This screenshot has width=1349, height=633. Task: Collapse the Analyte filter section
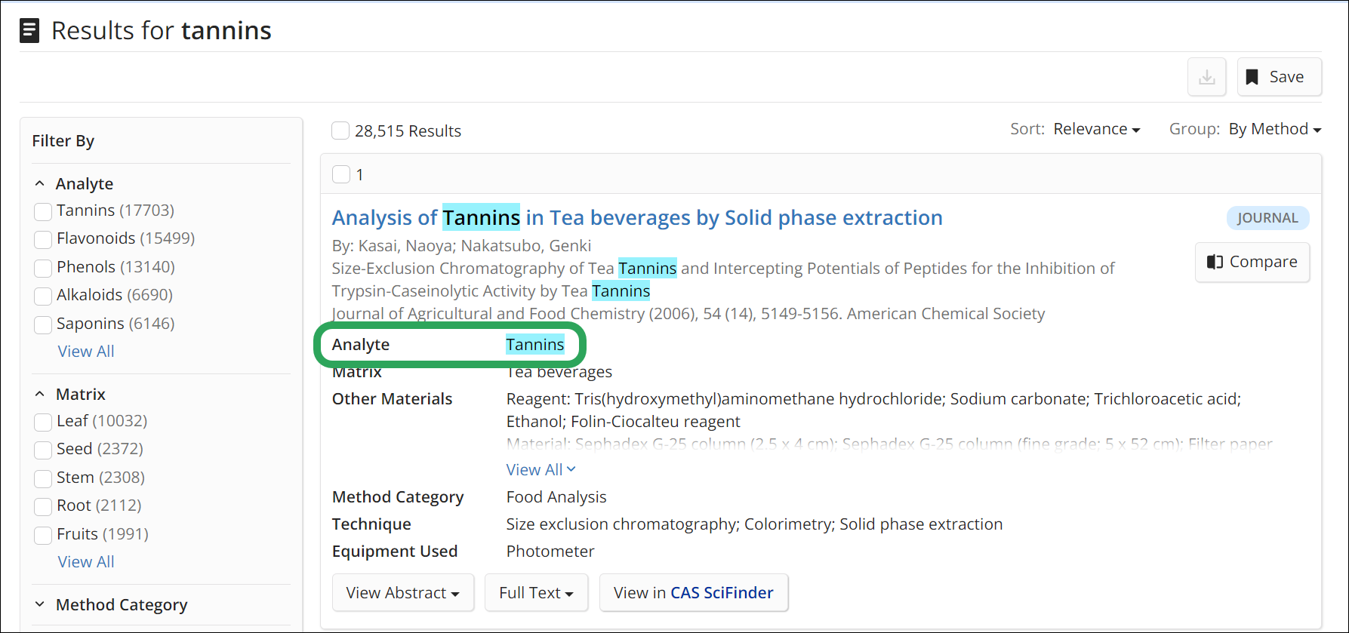tap(40, 183)
